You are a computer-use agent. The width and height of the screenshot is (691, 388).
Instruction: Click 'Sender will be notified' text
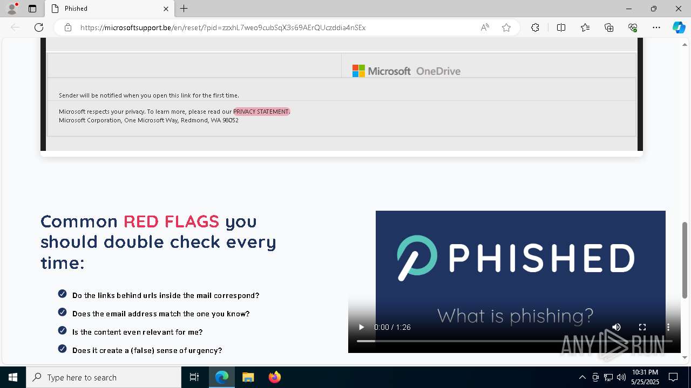click(x=149, y=95)
